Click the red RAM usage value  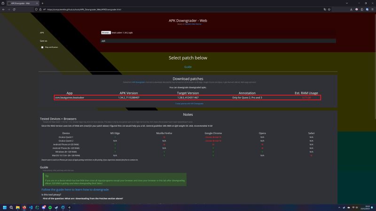(306, 98)
